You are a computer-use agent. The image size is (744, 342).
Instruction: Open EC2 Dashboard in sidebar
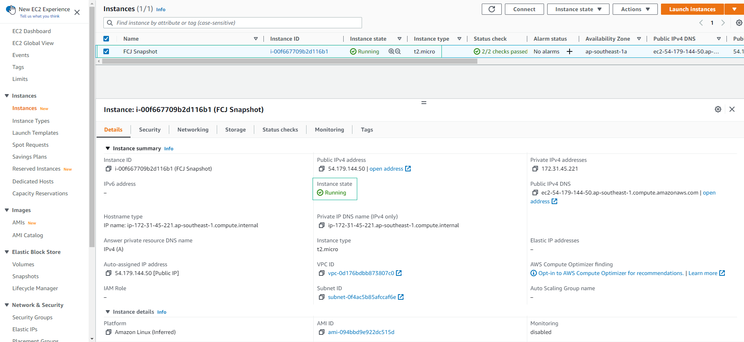pos(32,31)
